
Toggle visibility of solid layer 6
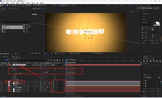[x=1, y=89]
